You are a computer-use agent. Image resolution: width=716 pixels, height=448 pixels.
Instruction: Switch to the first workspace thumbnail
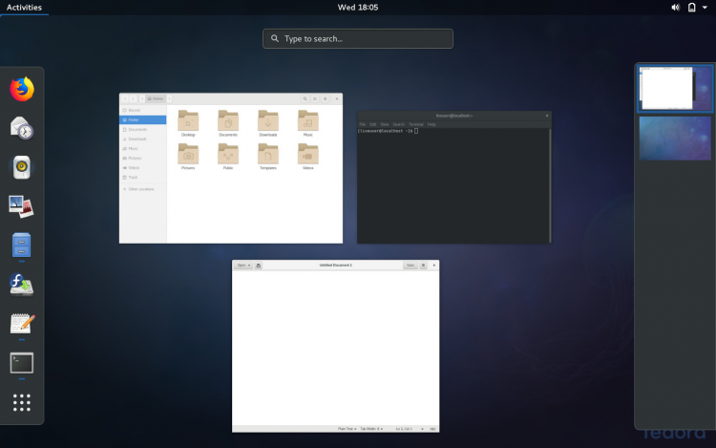point(674,89)
